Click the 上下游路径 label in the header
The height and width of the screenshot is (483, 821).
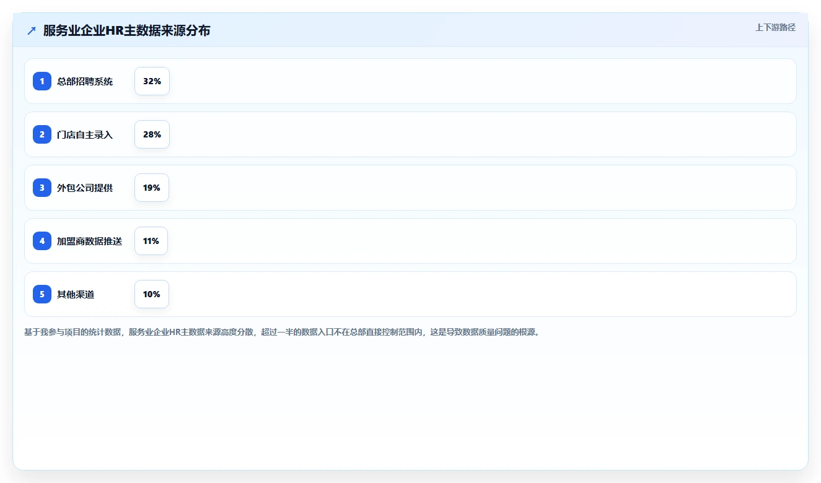(x=775, y=27)
